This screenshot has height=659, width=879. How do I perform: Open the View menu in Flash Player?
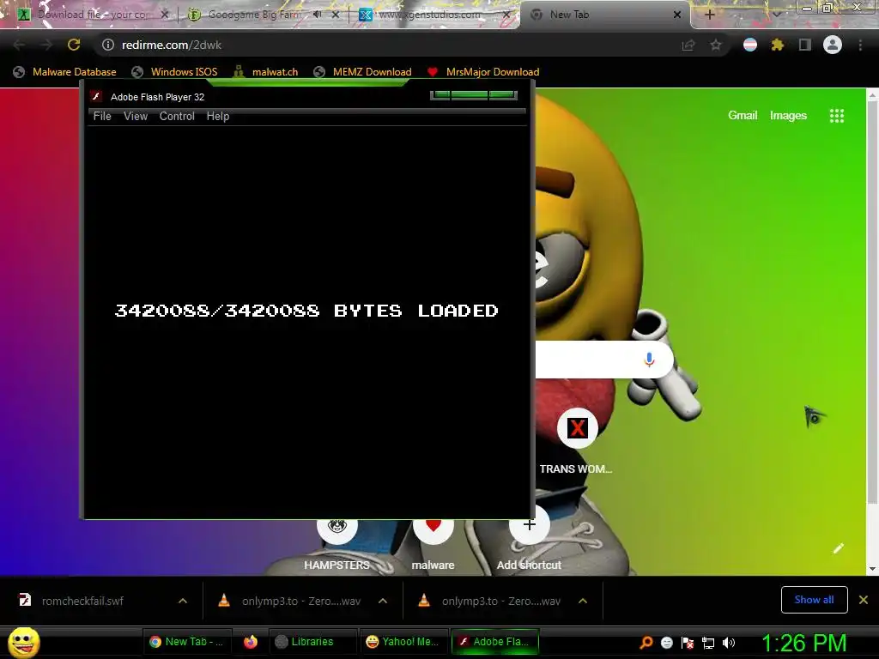click(x=135, y=116)
